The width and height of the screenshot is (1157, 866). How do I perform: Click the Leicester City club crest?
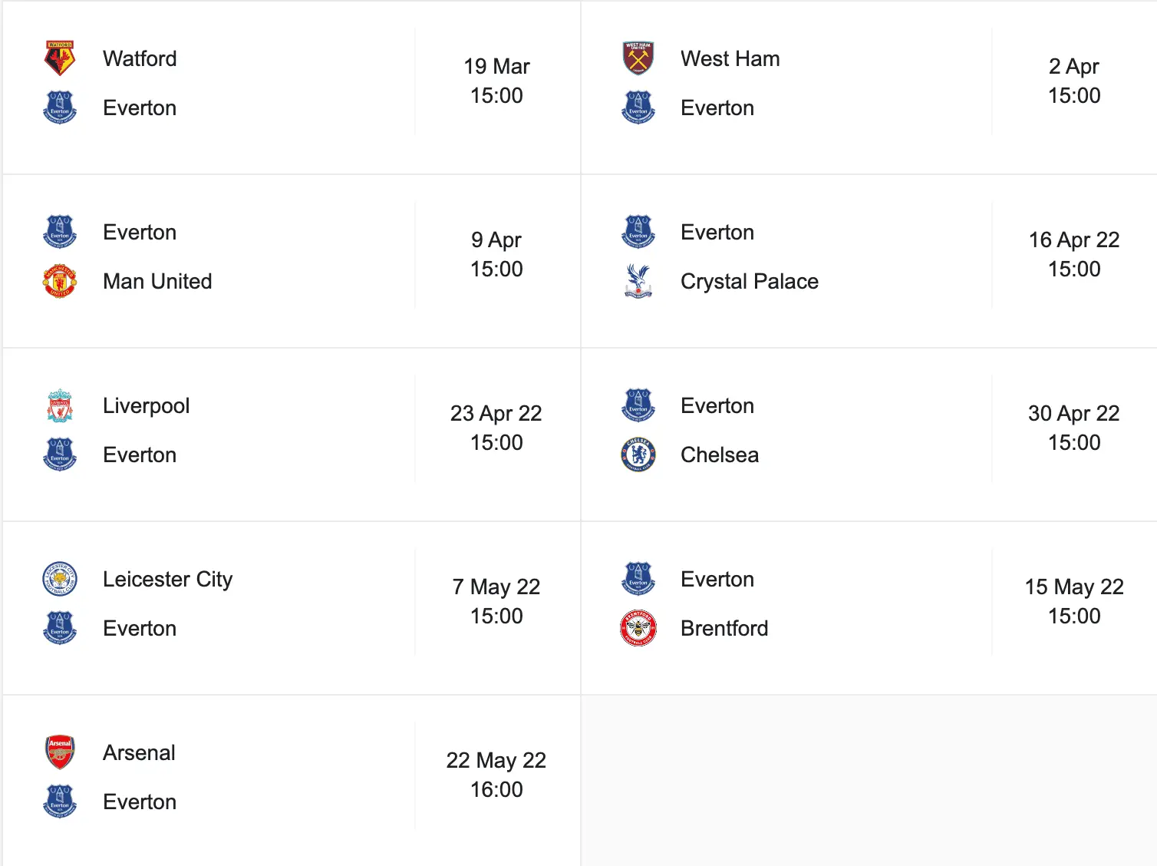[x=60, y=579]
